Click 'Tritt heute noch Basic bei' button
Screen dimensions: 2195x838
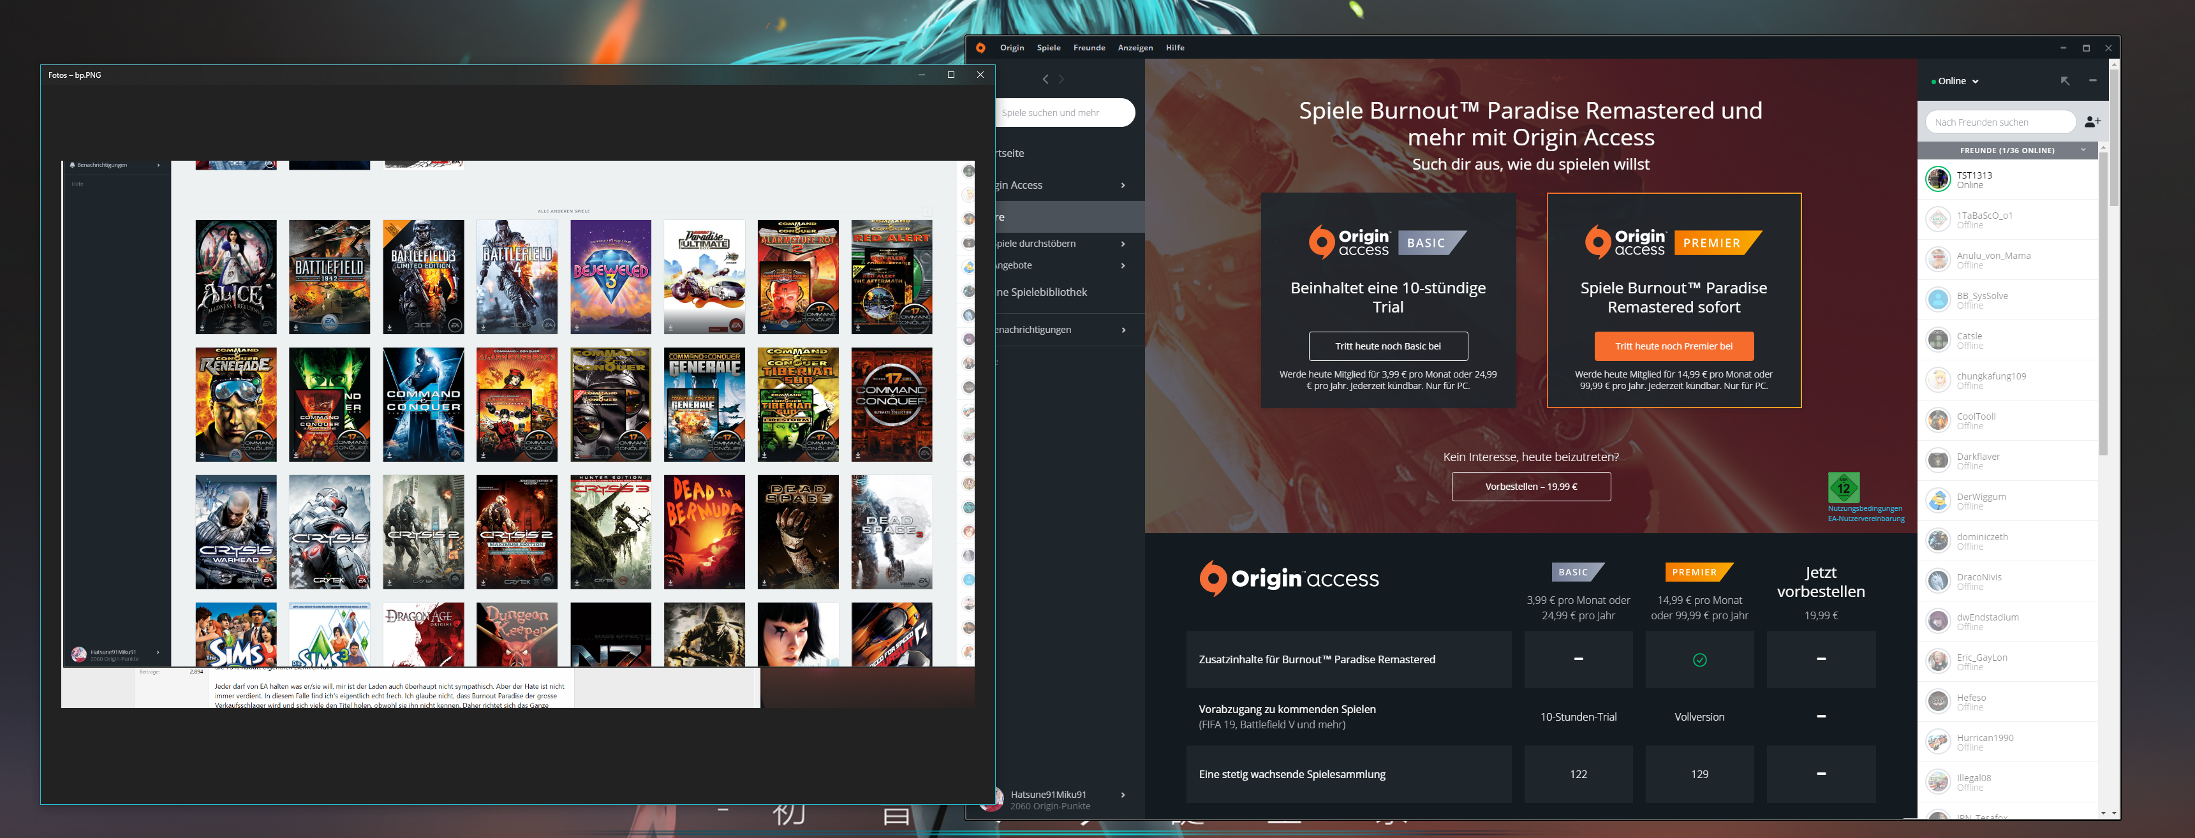(x=1387, y=346)
